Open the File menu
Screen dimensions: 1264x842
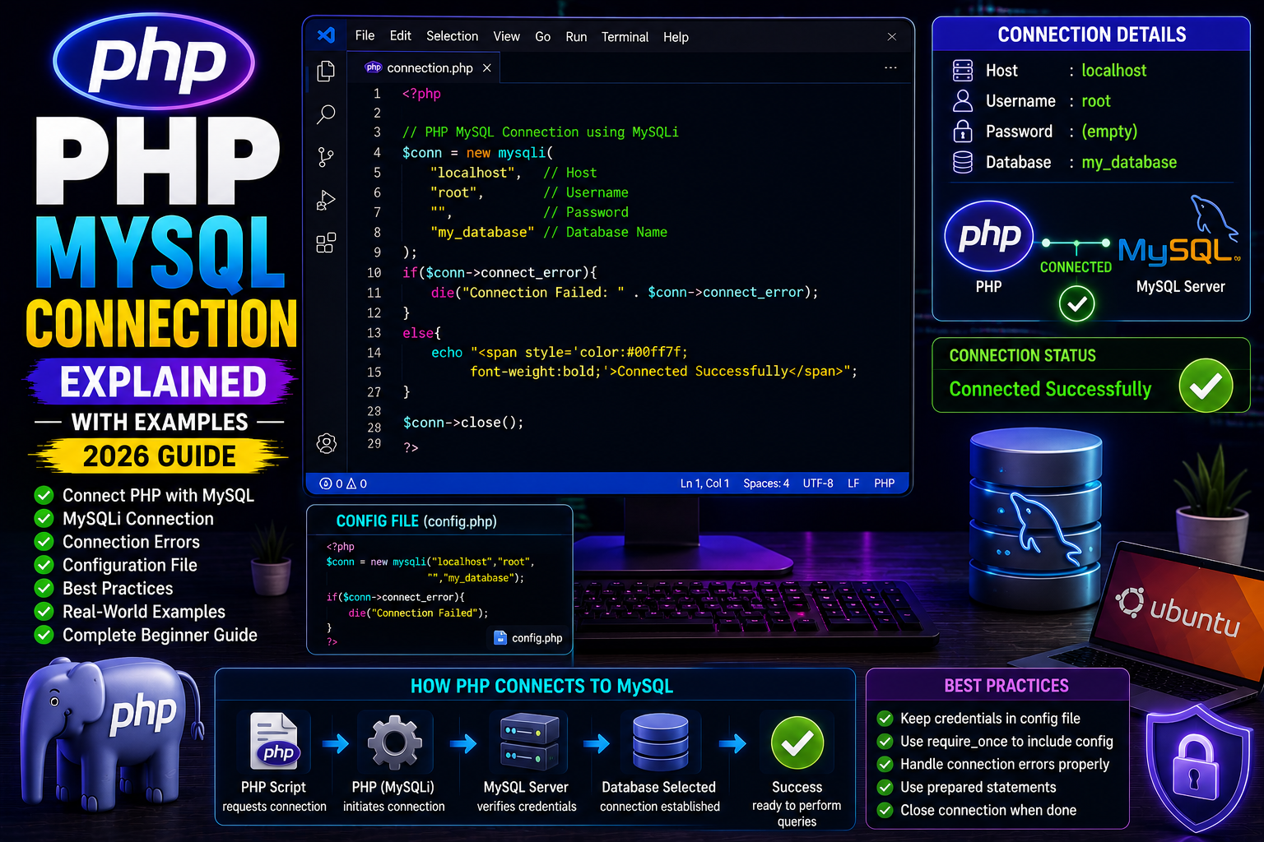point(365,36)
